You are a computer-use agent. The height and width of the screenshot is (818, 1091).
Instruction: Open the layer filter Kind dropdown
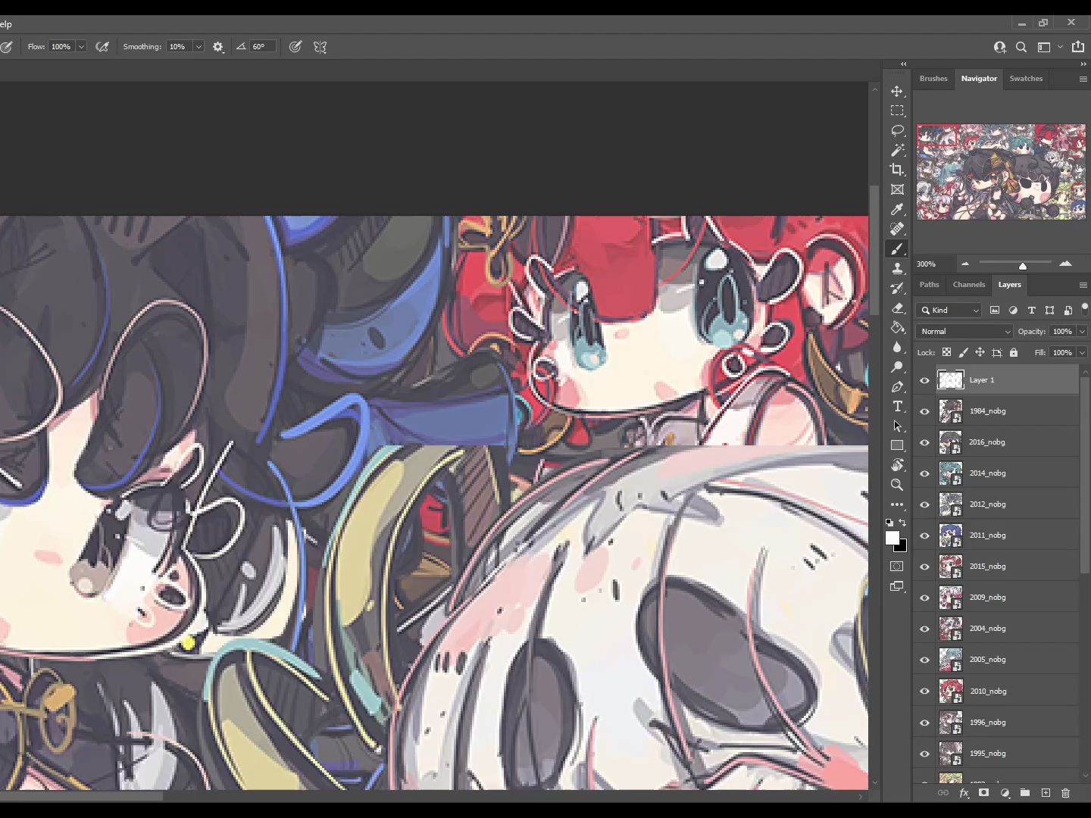[949, 311]
